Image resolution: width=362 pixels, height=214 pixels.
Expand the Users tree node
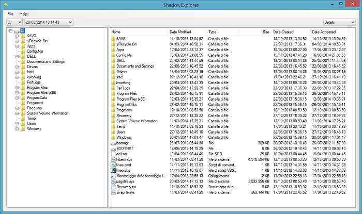(17, 124)
